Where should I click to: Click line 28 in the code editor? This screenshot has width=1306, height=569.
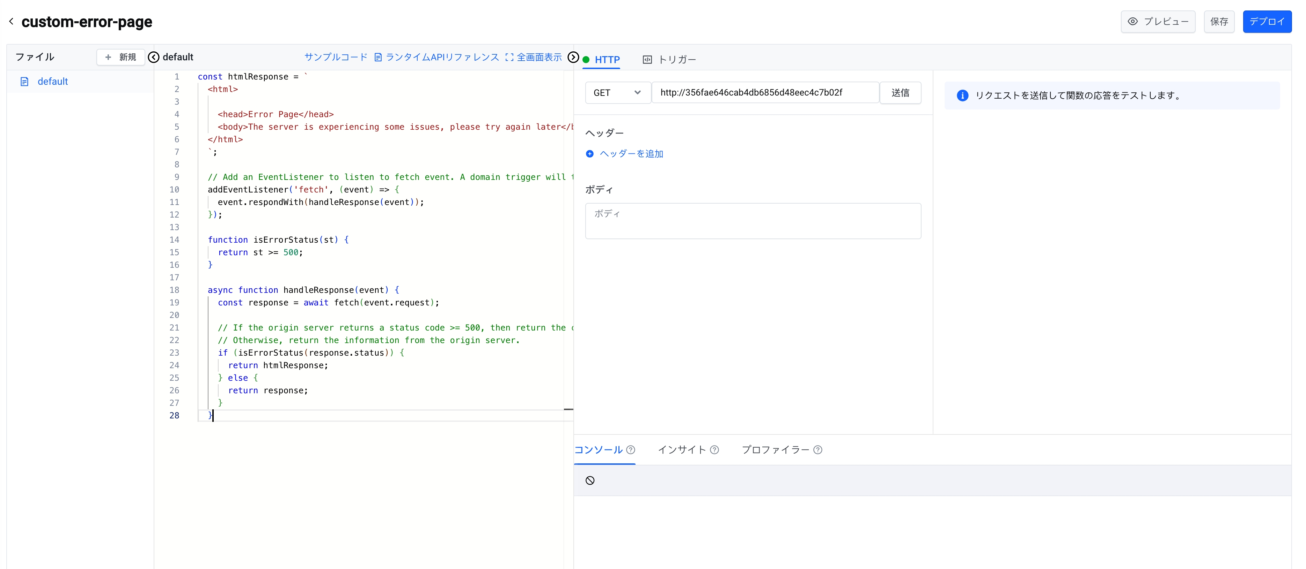point(385,416)
